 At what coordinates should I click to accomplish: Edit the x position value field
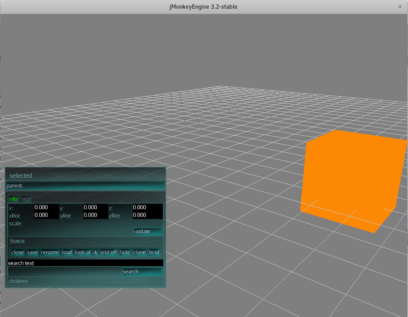click(46, 207)
